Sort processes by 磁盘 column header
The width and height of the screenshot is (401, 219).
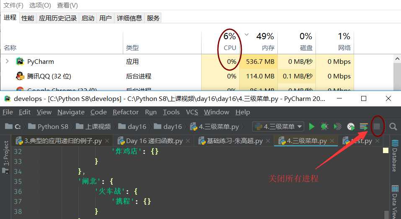(x=297, y=42)
